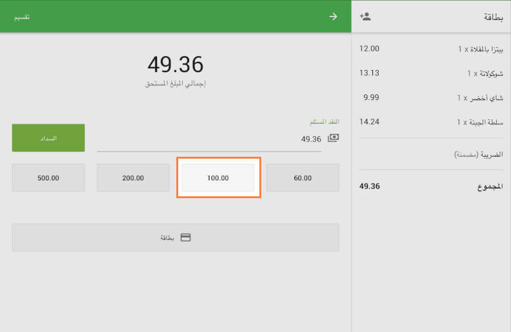Select the شاي أخضر item row
Viewport: 511px width, 332px height.
tap(431, 97)
